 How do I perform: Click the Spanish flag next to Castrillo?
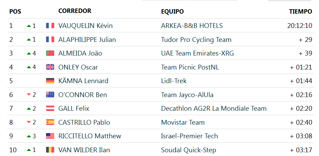click(50, 122)
